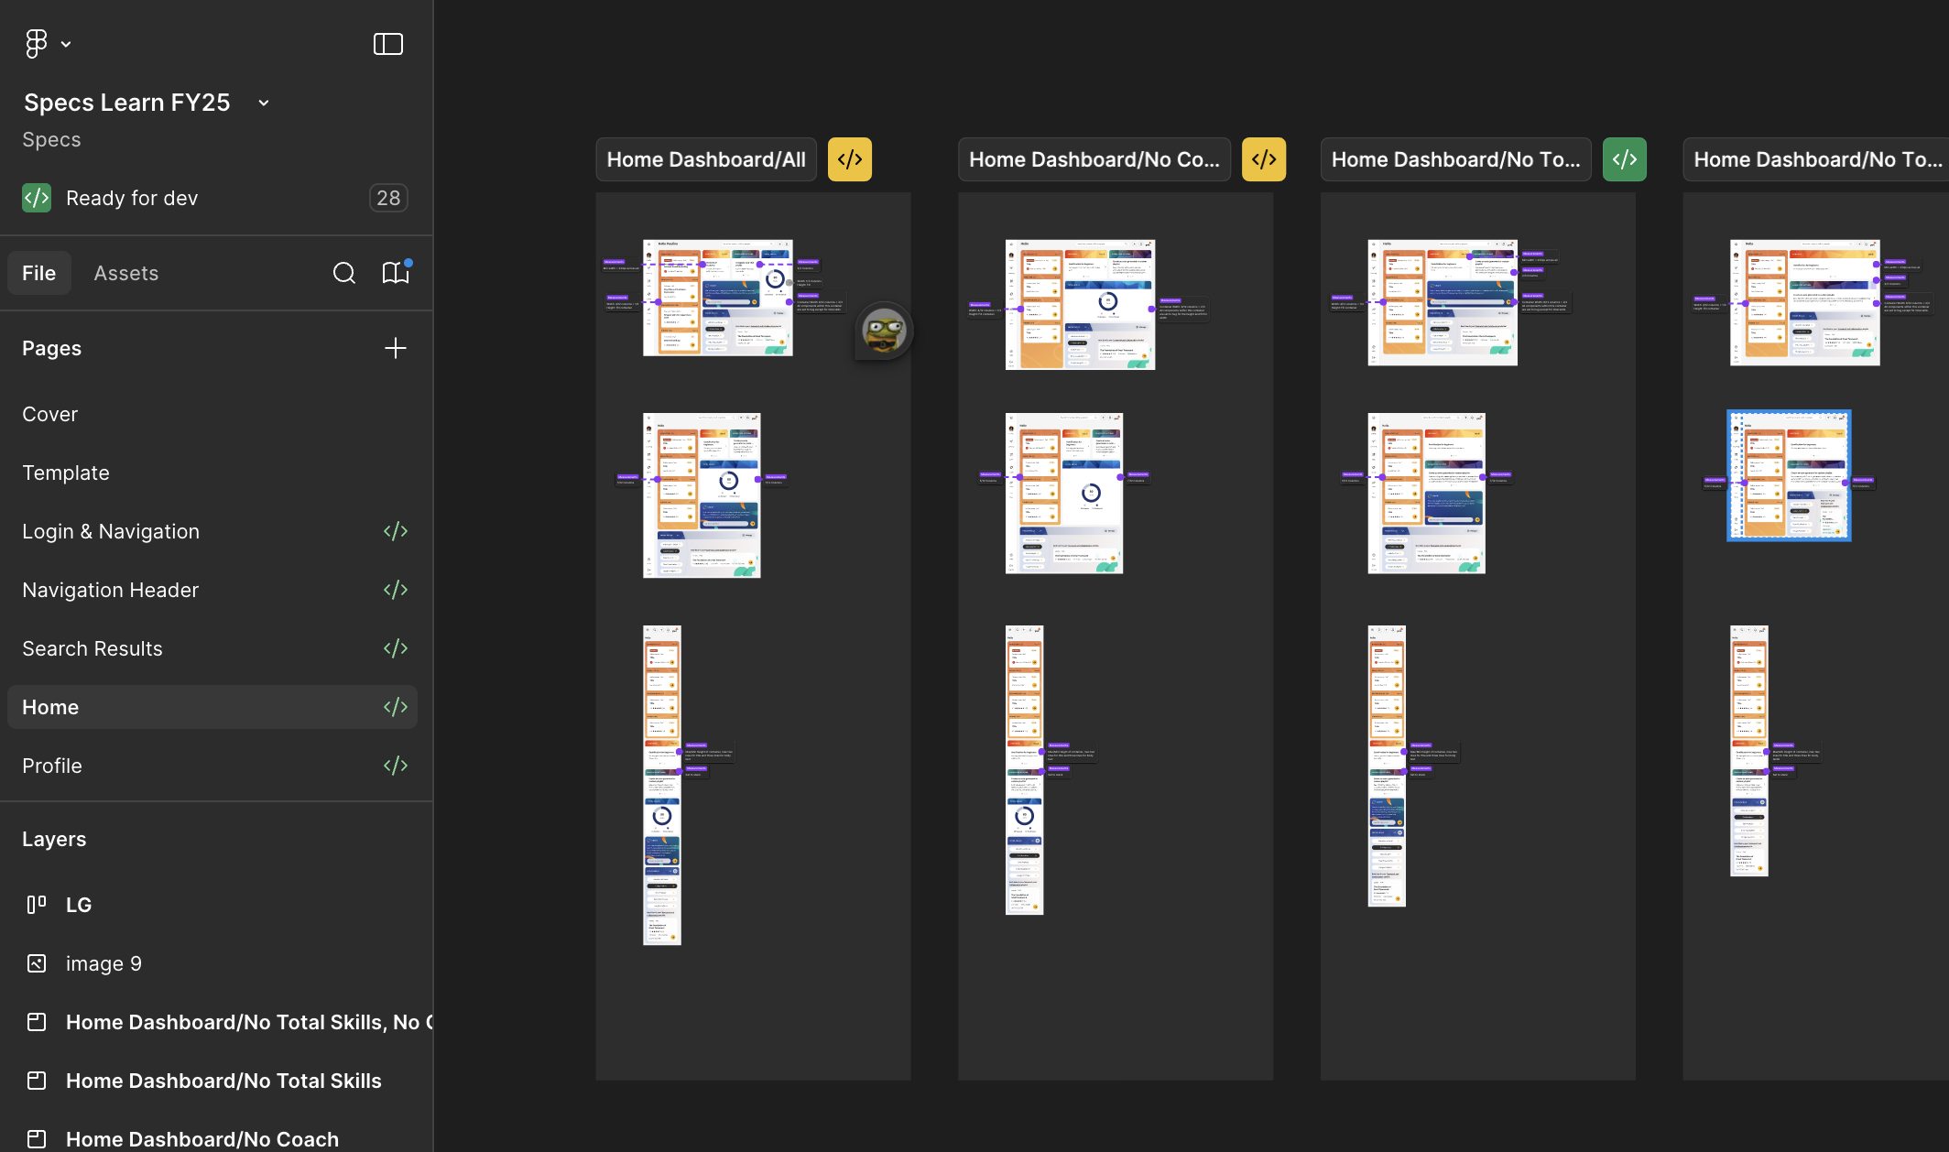
Task: Open the asset library book icon
Action: pos(395,273)
